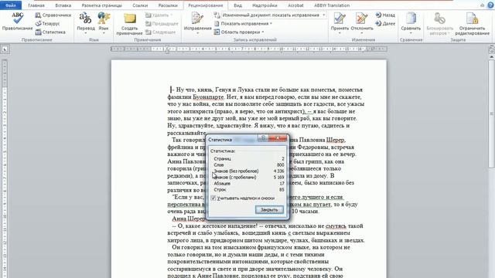Toggle Учитывать надписи и сноски checkbox
The height and width of the screenshot is (278, 495).
(x=213, y=198)
